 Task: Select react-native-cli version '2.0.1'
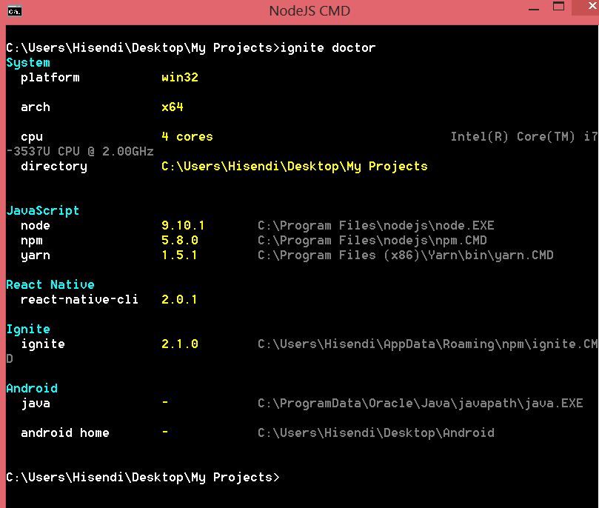[179, 299]
